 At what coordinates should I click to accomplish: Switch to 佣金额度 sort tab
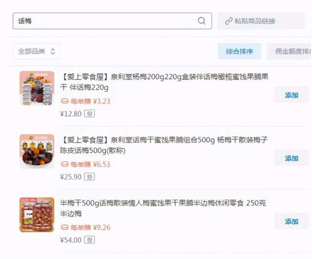coord(289,51)
